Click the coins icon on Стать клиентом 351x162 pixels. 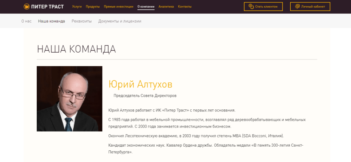point(251,6)
